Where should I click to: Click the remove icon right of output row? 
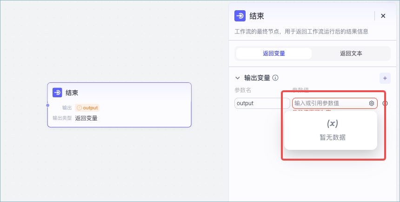385,103
